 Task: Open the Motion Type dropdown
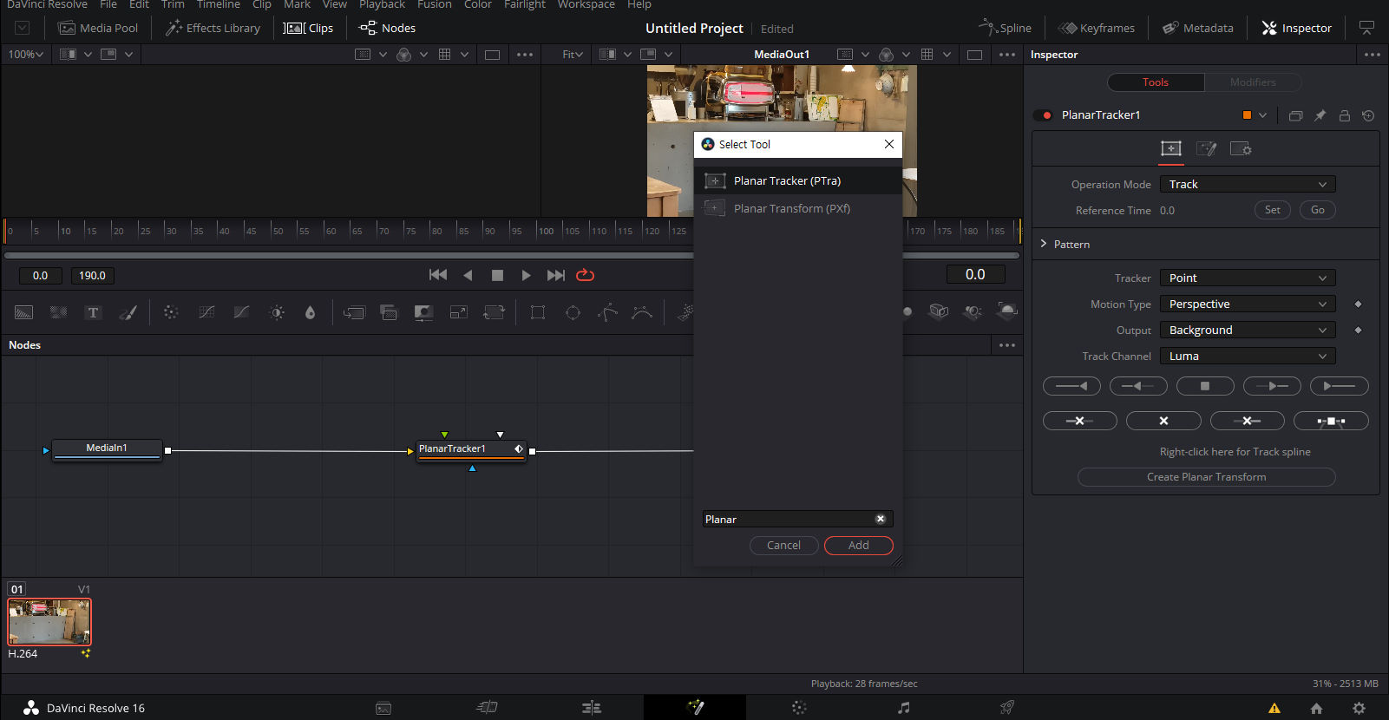pos(1248,304)
